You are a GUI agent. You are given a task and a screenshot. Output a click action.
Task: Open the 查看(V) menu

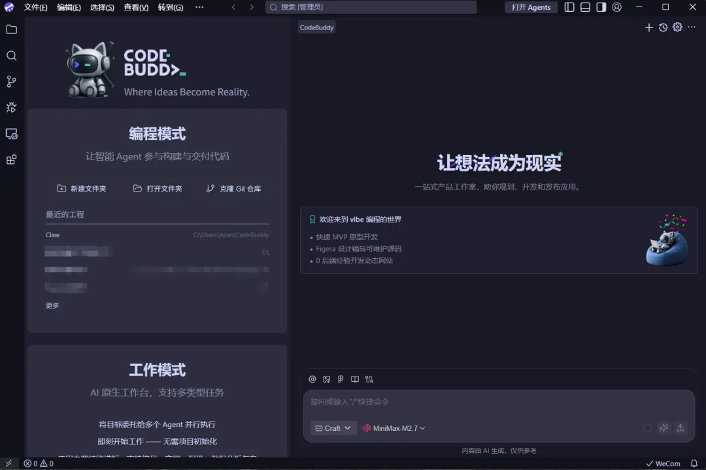pos(136,7)
